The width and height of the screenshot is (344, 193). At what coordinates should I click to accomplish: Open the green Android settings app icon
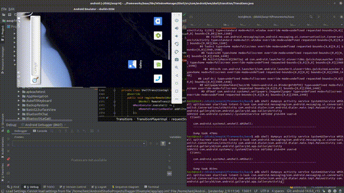[158, 35]
